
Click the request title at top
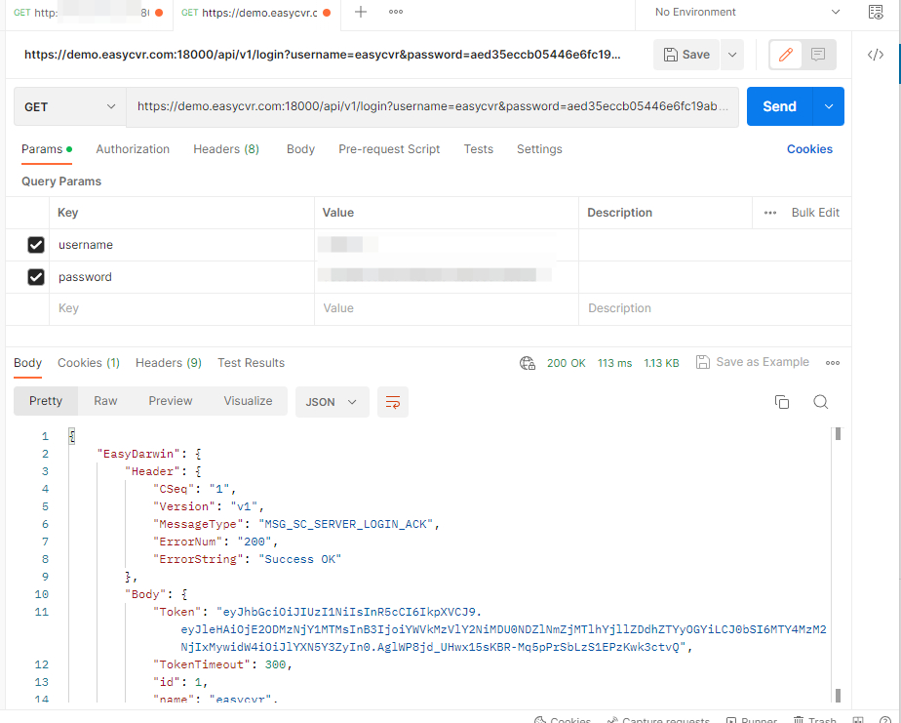coord(322,55)
